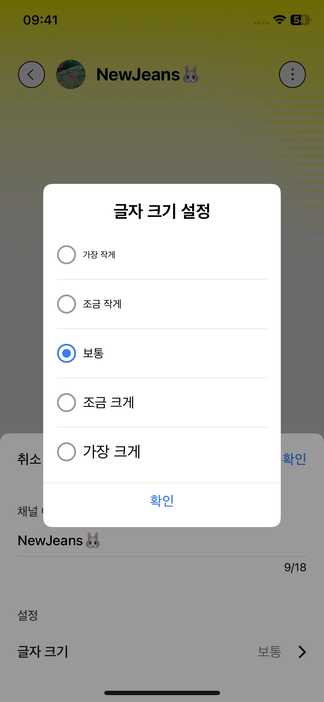Select the 가장 작게 radio button
This screenshot has width=324, height=702.
click(67, 255)
